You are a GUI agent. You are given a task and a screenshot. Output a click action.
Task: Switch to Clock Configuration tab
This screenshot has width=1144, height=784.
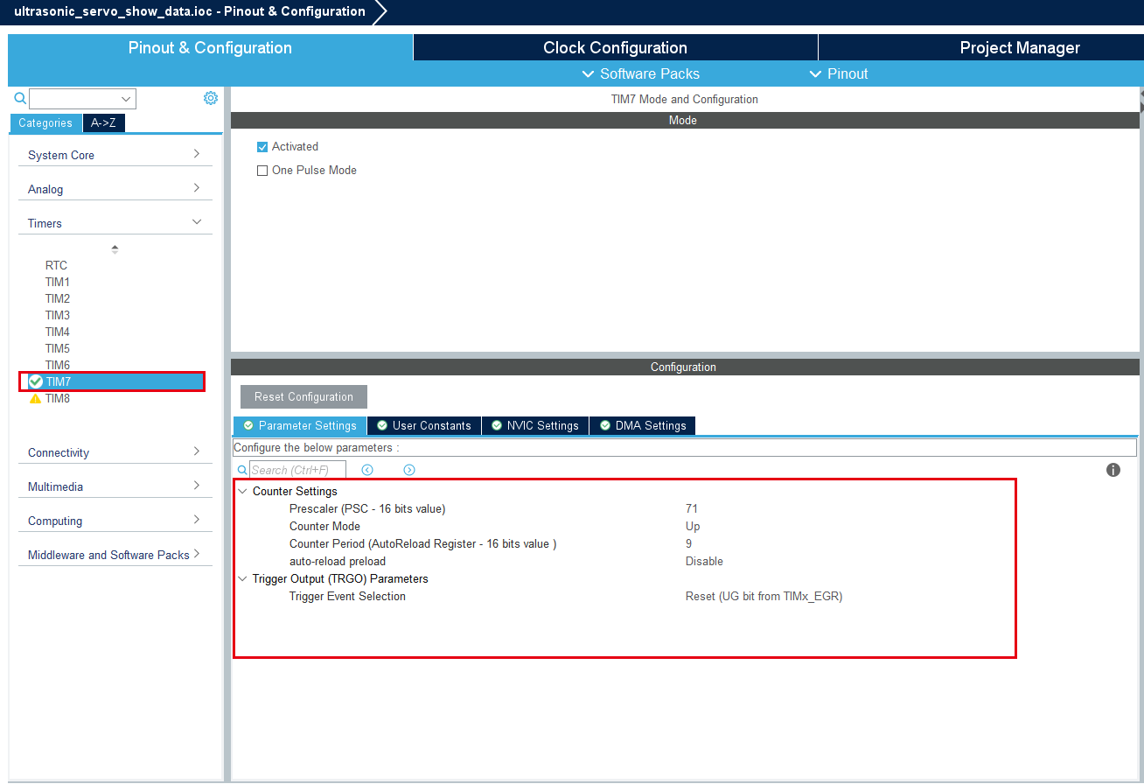pyautogui.click(x=615, y=48)
